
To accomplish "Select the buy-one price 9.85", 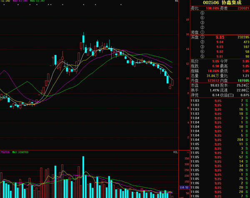I will [x=220, y=38].
